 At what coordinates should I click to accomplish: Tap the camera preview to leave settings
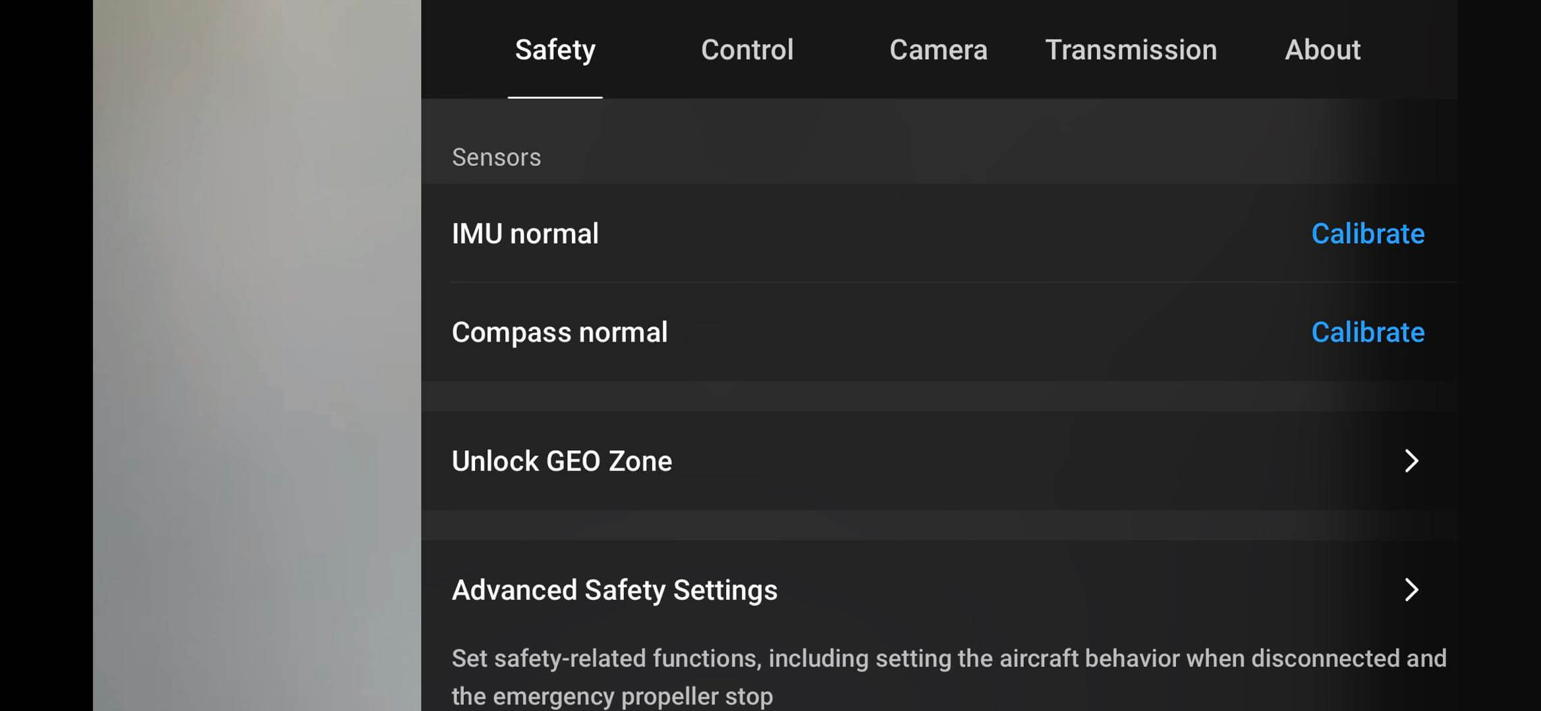click(257, 355)
